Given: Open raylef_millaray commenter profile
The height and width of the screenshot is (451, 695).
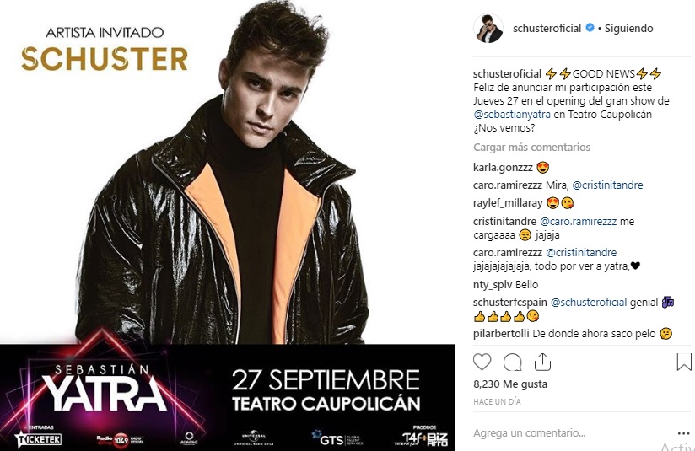Looking at the screenshot, I should 508,203.
